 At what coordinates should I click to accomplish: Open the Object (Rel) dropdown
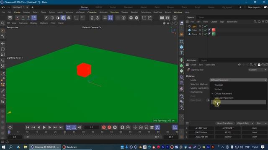(x=245, y=123)
